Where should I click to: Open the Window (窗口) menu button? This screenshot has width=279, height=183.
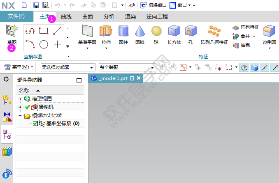coord(180,5)
